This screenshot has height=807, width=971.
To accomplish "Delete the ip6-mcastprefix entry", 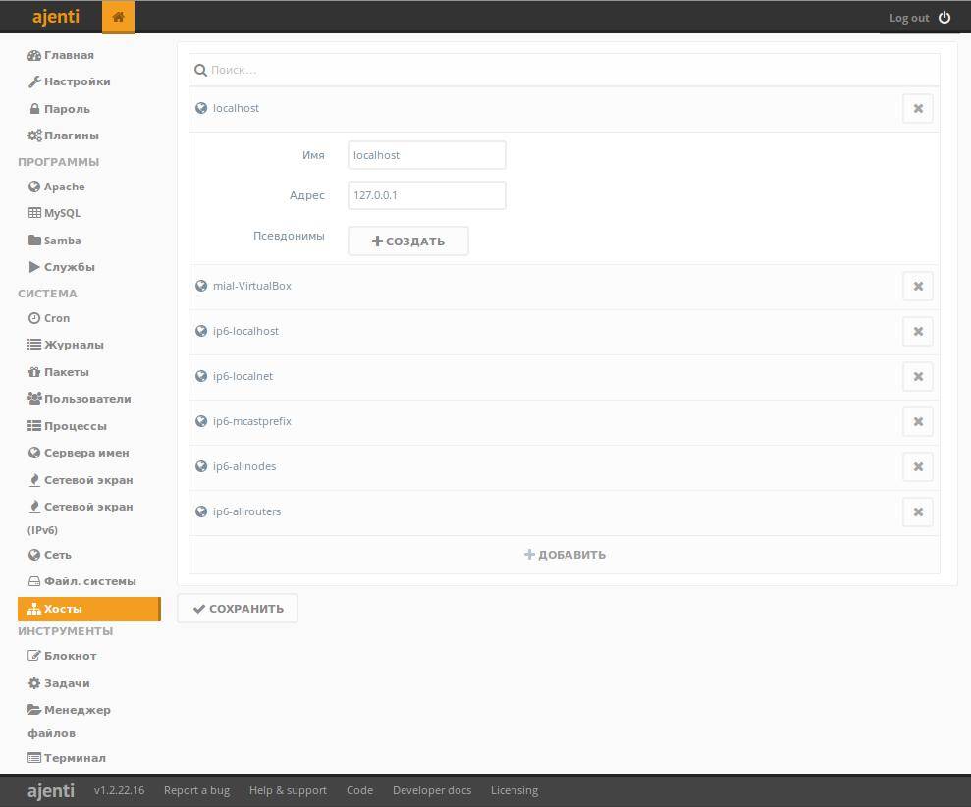I will coord(917,422).
